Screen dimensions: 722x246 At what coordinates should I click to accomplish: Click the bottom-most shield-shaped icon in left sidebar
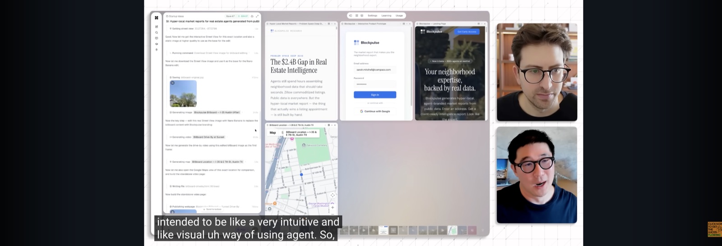[157, 50]
